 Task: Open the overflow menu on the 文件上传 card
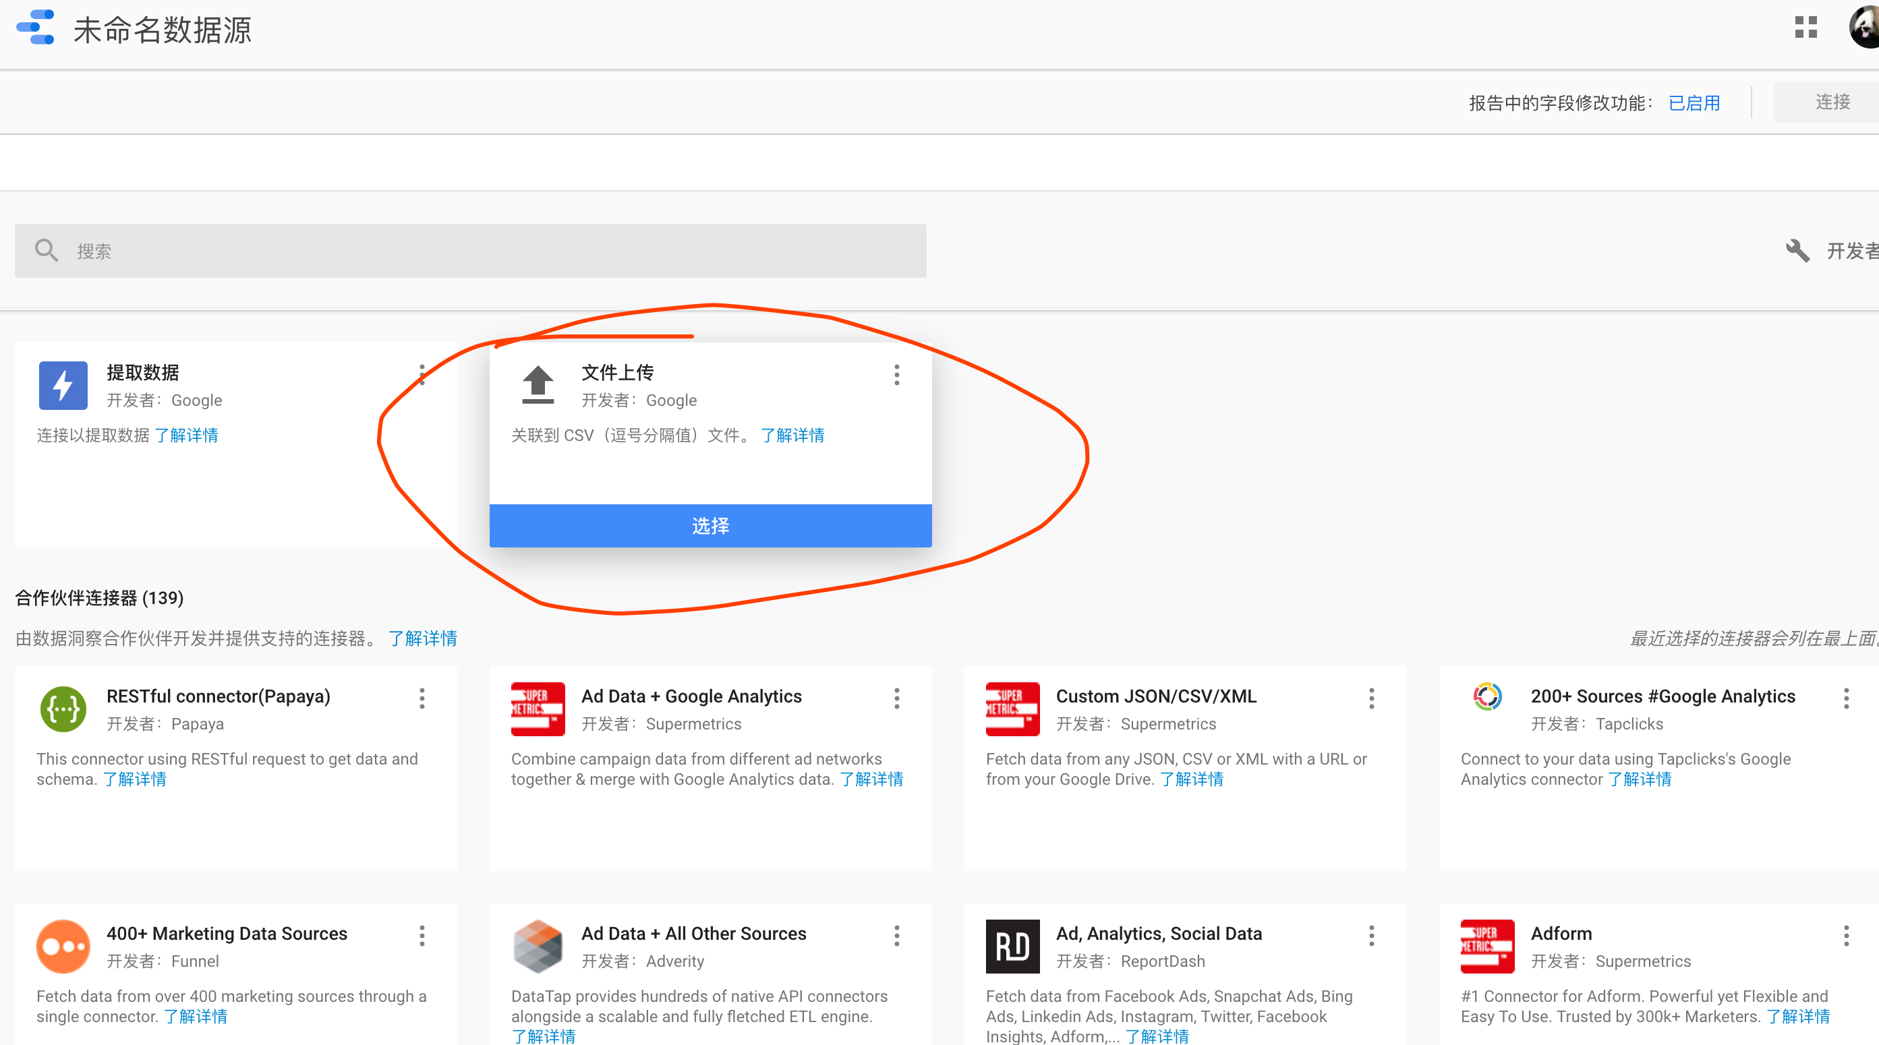896,376
